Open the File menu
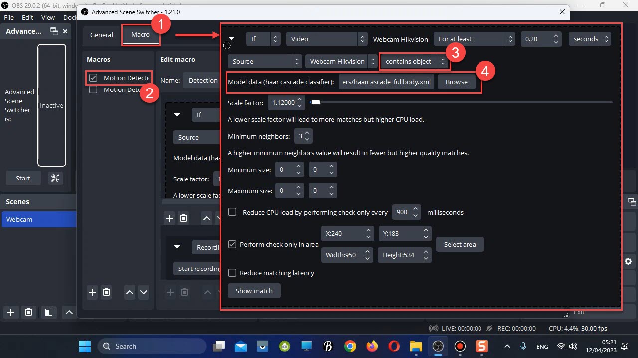The image size is (638, 358). pos(9,17)
